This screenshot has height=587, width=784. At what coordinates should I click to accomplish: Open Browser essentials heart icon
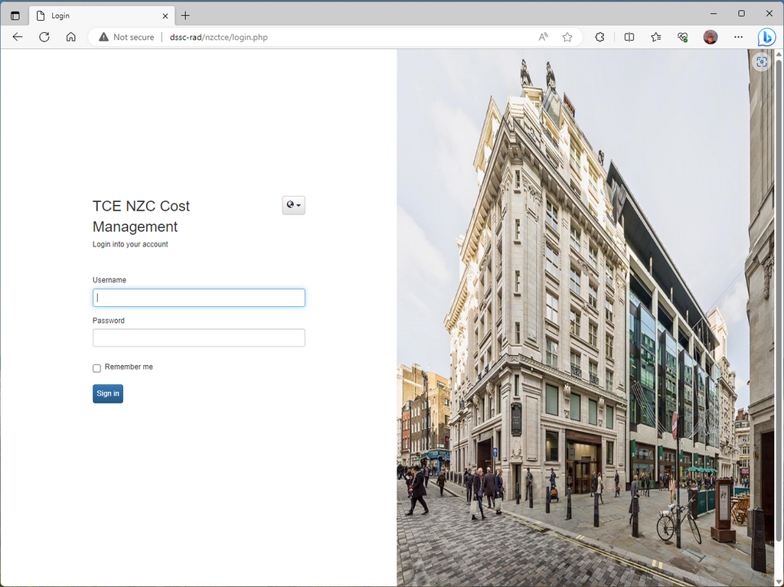682,37
